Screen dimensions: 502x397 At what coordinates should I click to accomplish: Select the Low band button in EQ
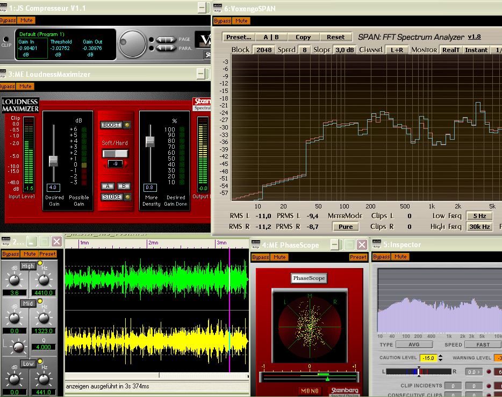(x=28, y=364)
